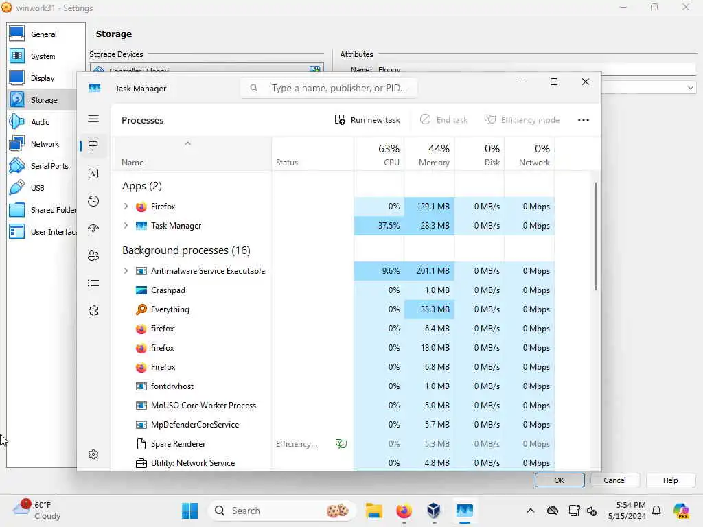Show hidden system tray icons
The height and width of the screenshot is (527, 703).
(x=531, y=511)
